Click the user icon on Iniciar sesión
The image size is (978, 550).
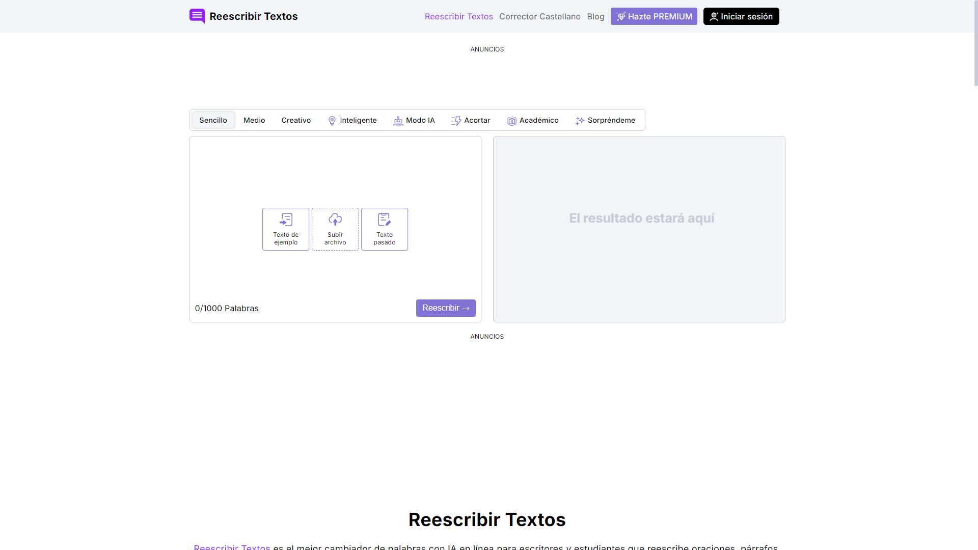(x=714, y=16)
